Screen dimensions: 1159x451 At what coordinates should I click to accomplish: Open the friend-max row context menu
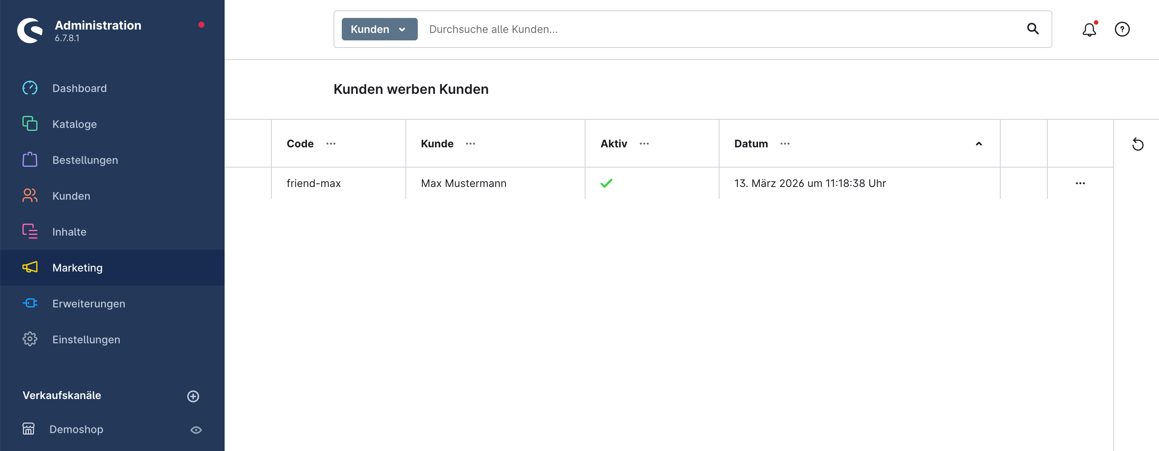click(x=1080, y=183)
